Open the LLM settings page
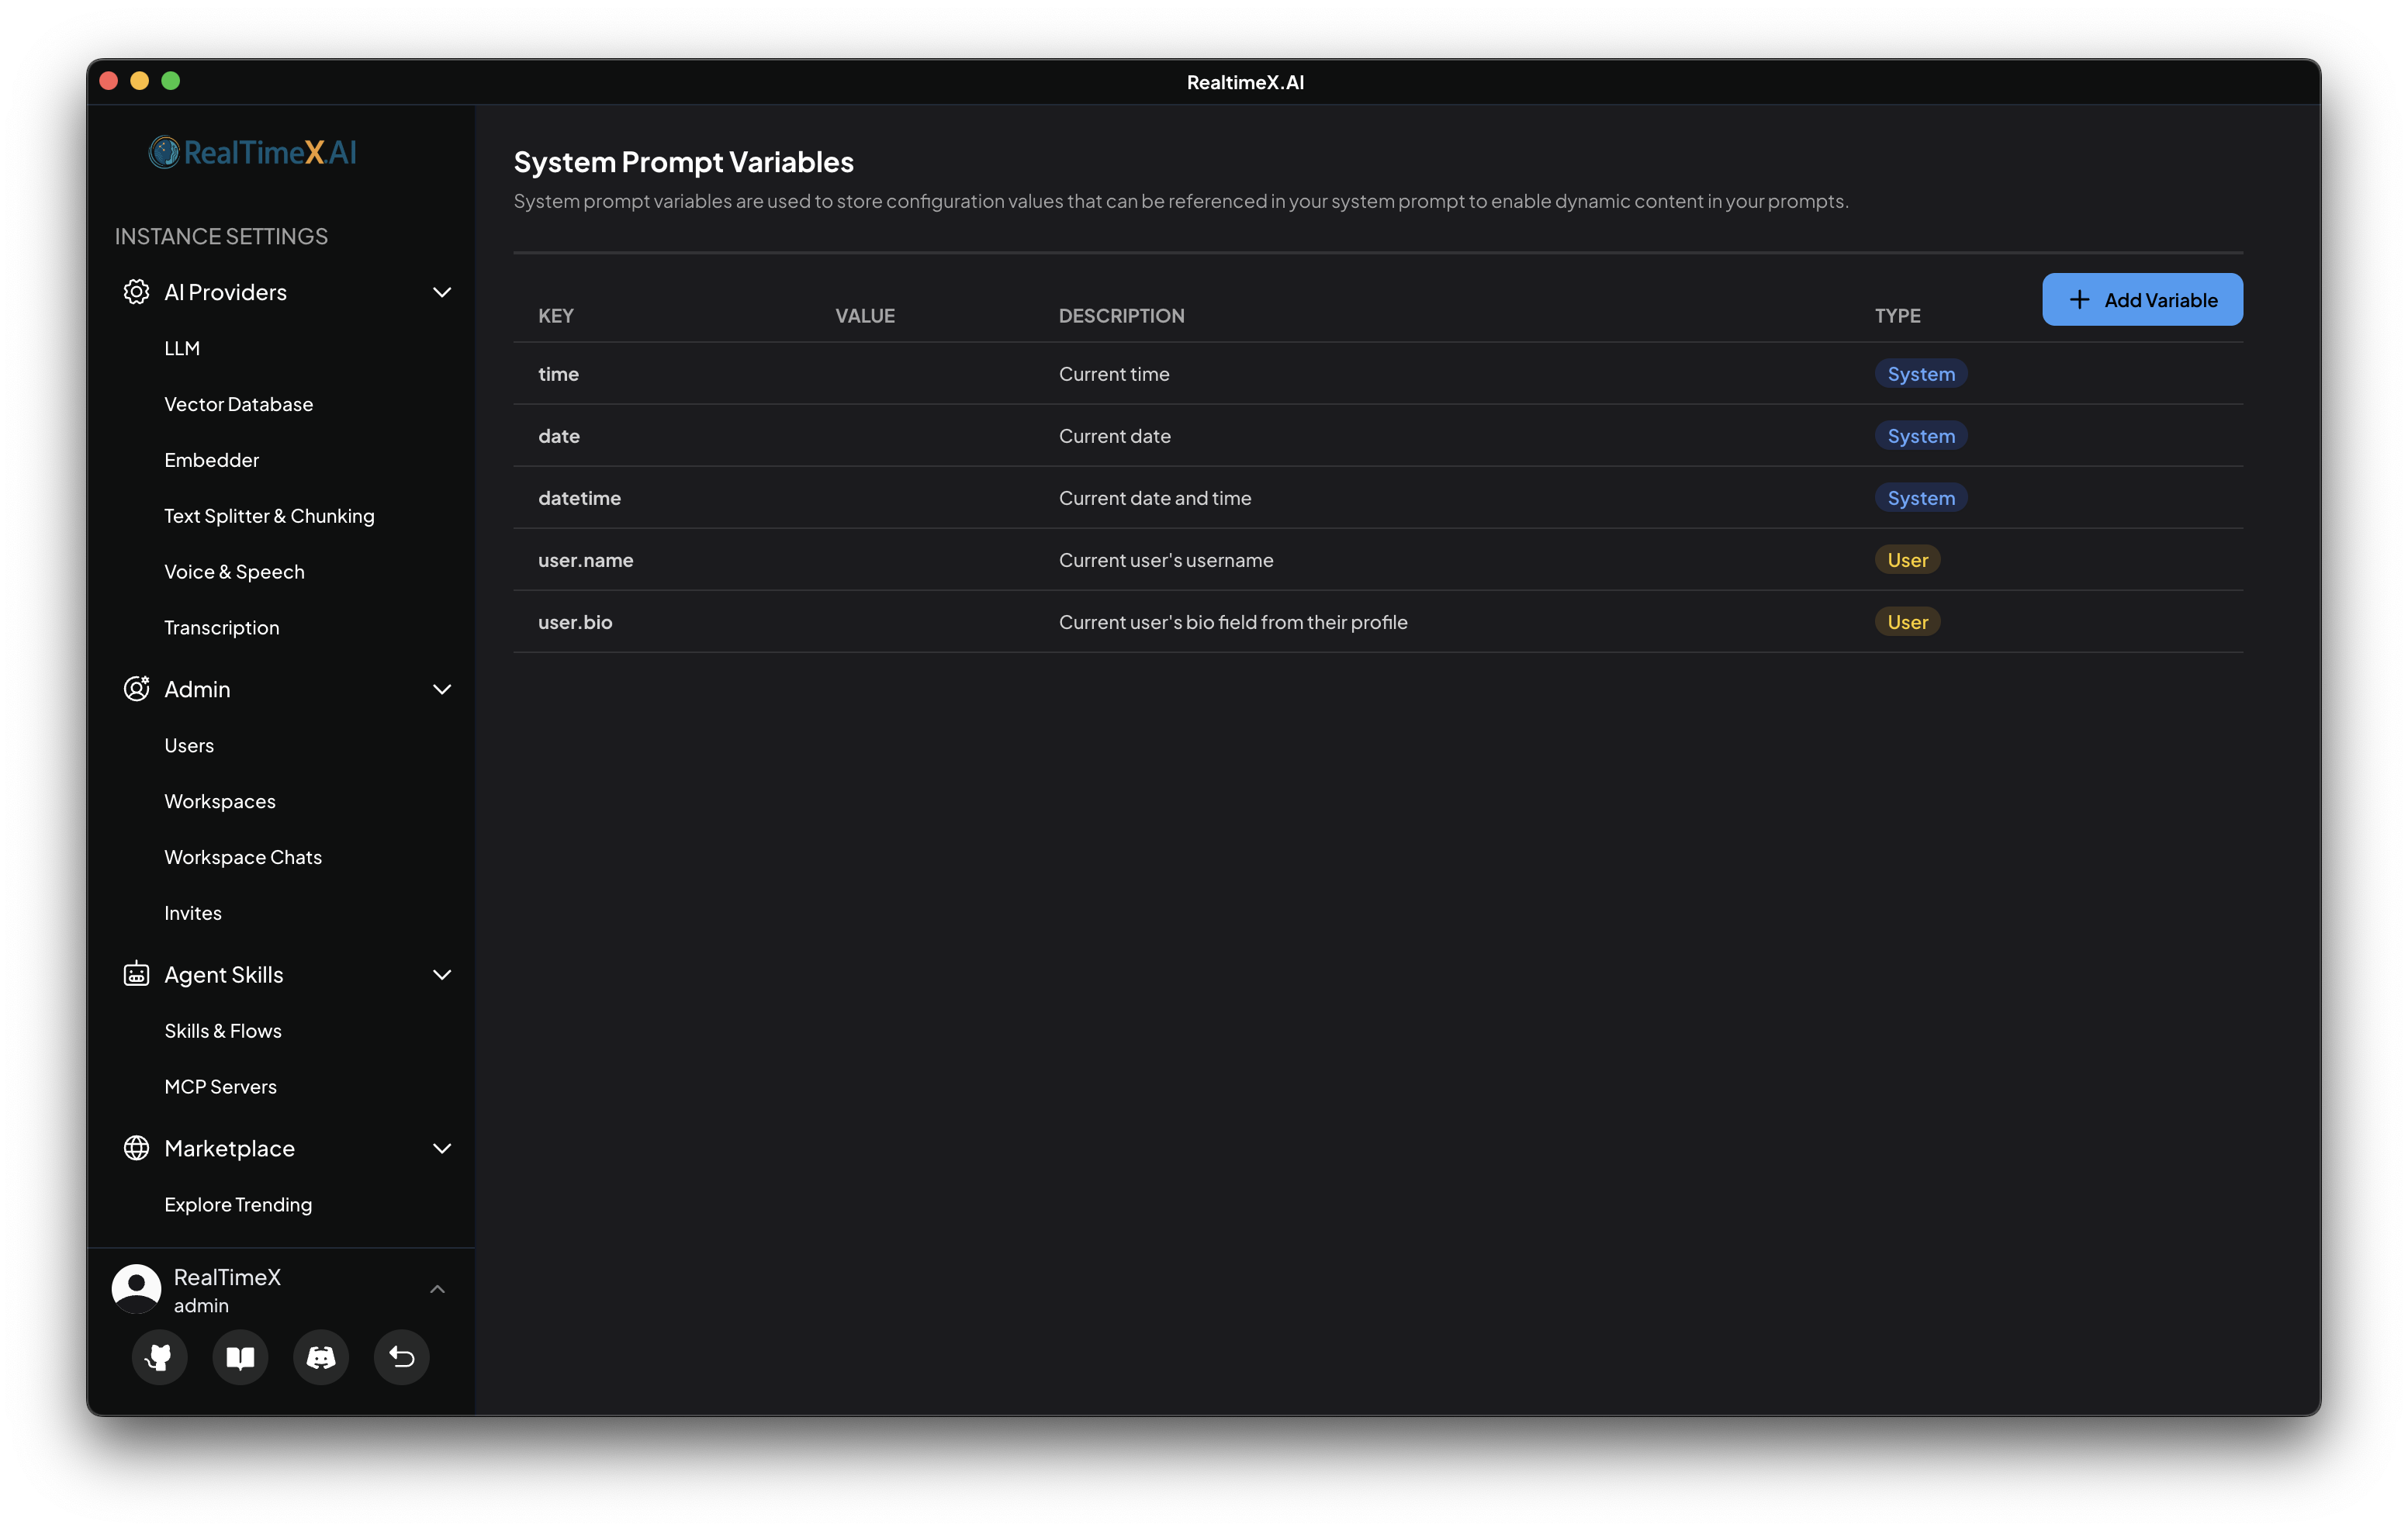This screenshot has width=2408, height=1531. pyautogui.click(x=183, y=347)
